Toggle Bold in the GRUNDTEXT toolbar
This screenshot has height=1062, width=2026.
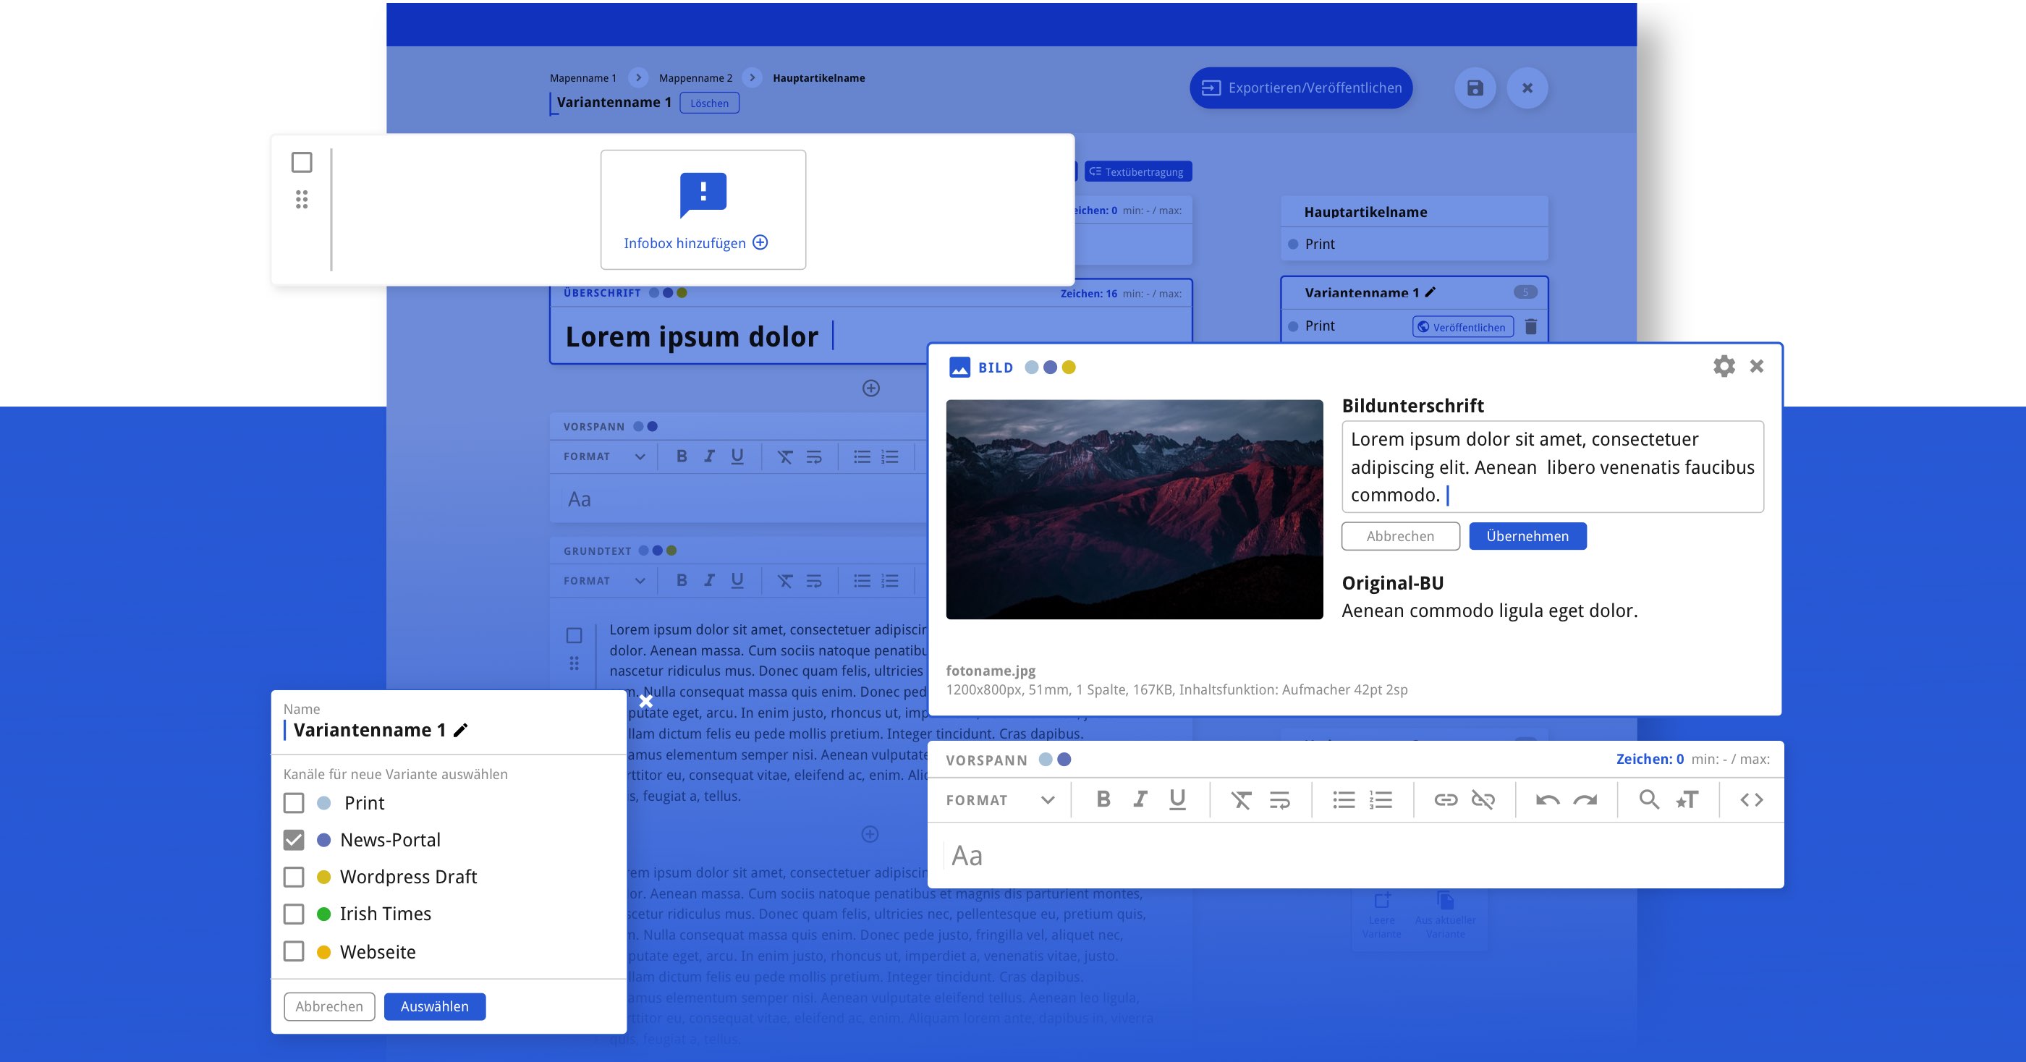682,580
